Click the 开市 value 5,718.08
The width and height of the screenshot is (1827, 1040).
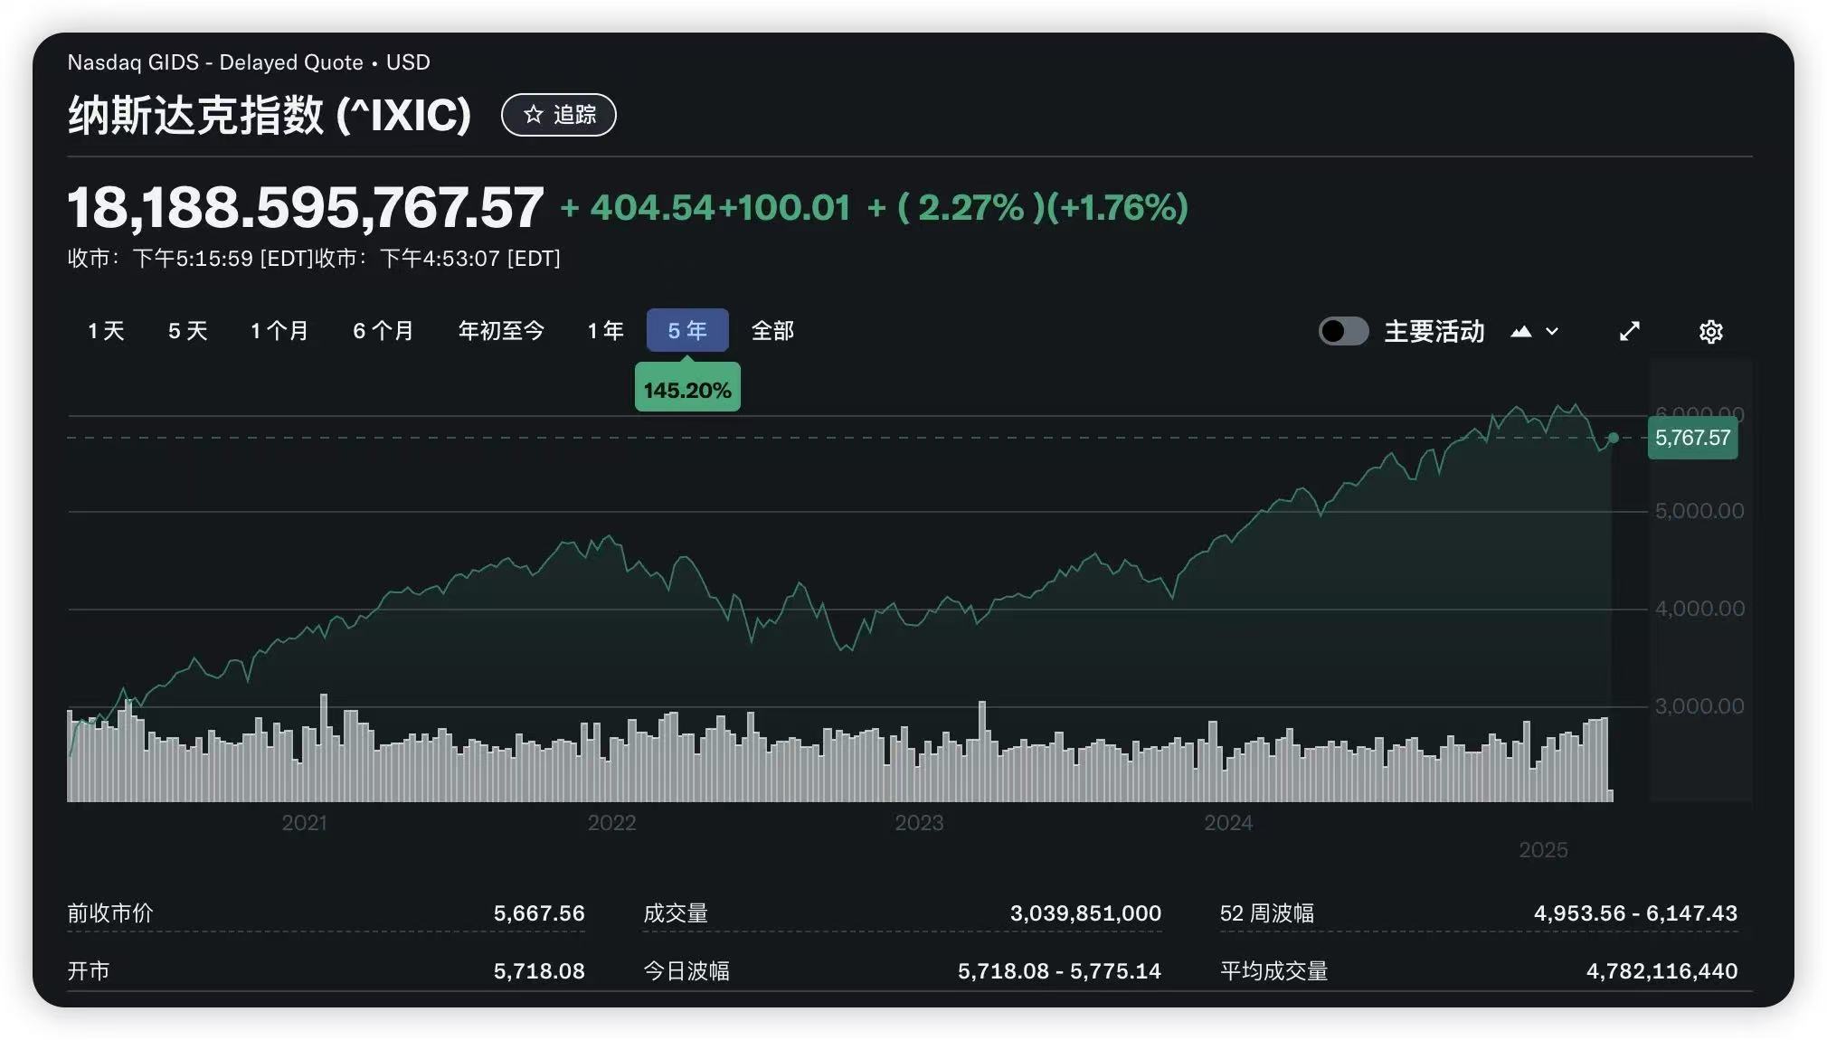[x=539, y=971]
